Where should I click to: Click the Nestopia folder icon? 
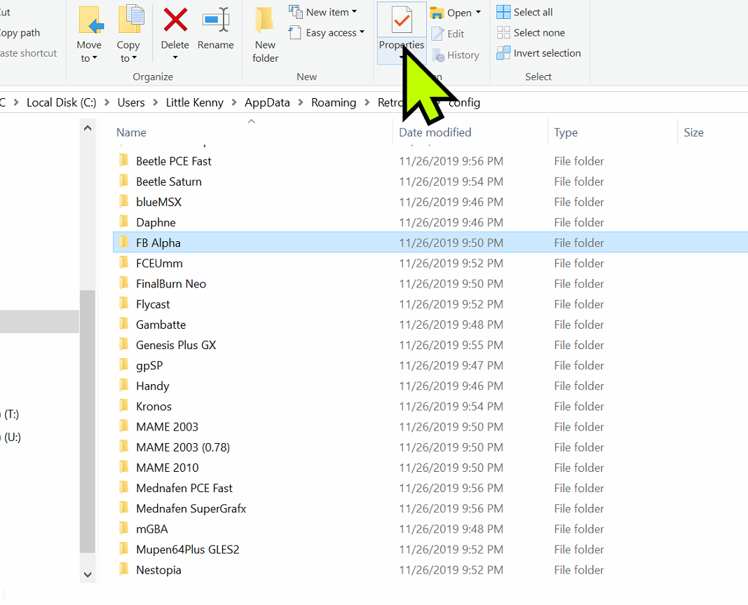(x=123, y=570)
